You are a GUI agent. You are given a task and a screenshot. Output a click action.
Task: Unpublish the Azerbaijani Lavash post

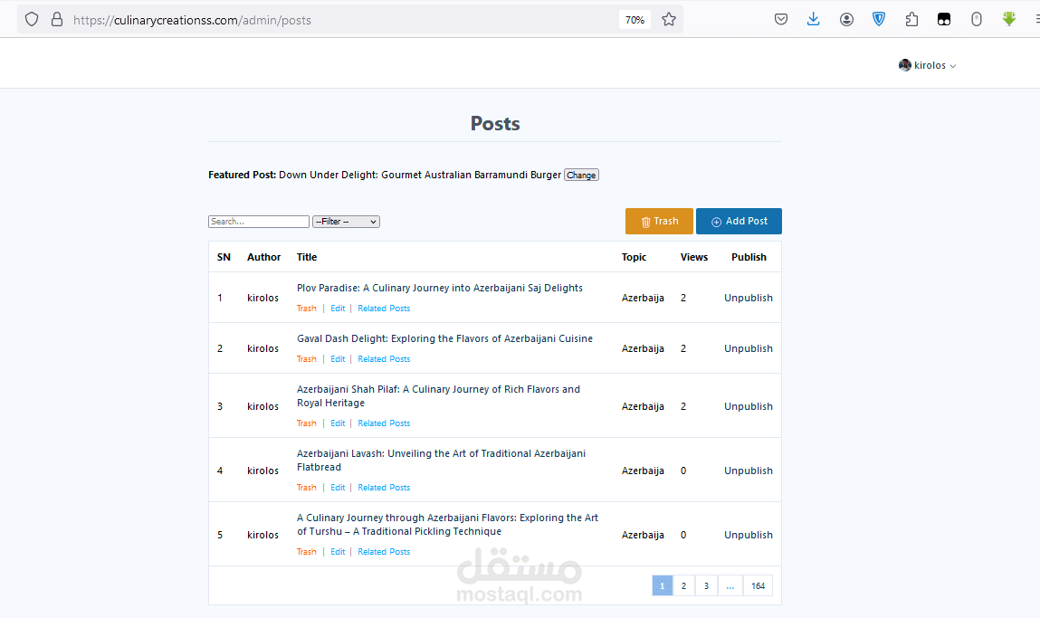click(749, 471)
